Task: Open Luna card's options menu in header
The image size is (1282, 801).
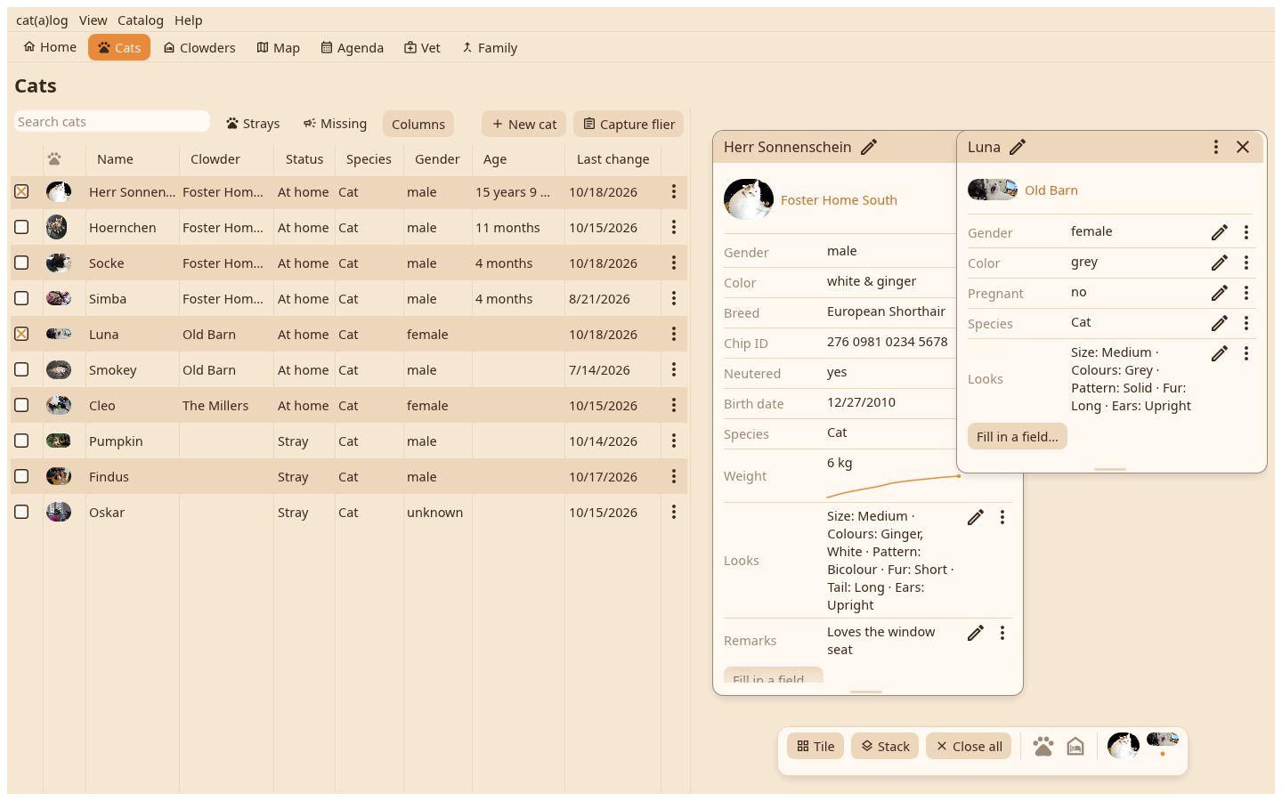Action: (1216, 147)
